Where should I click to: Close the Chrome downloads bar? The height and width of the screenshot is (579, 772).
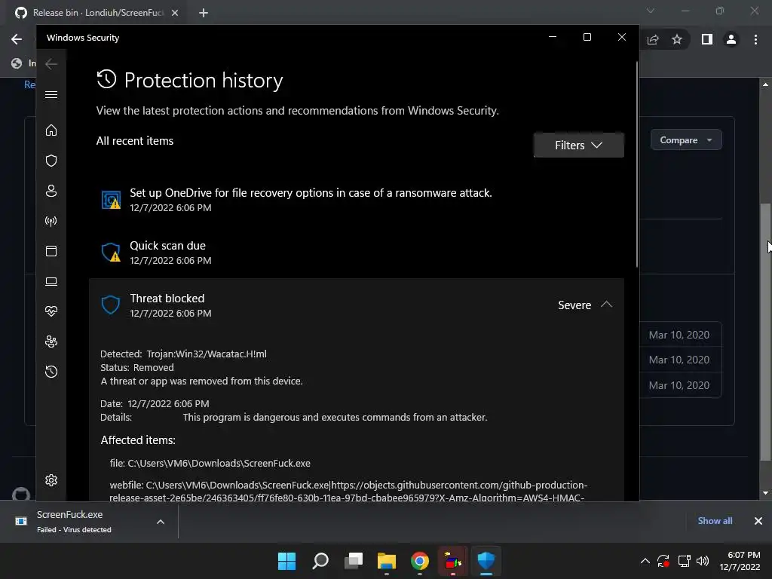coord(758,521)
